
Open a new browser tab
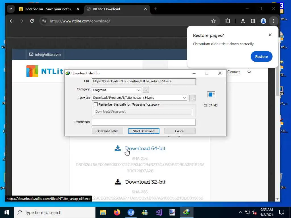pyautogui.click(x=155, y=9)
